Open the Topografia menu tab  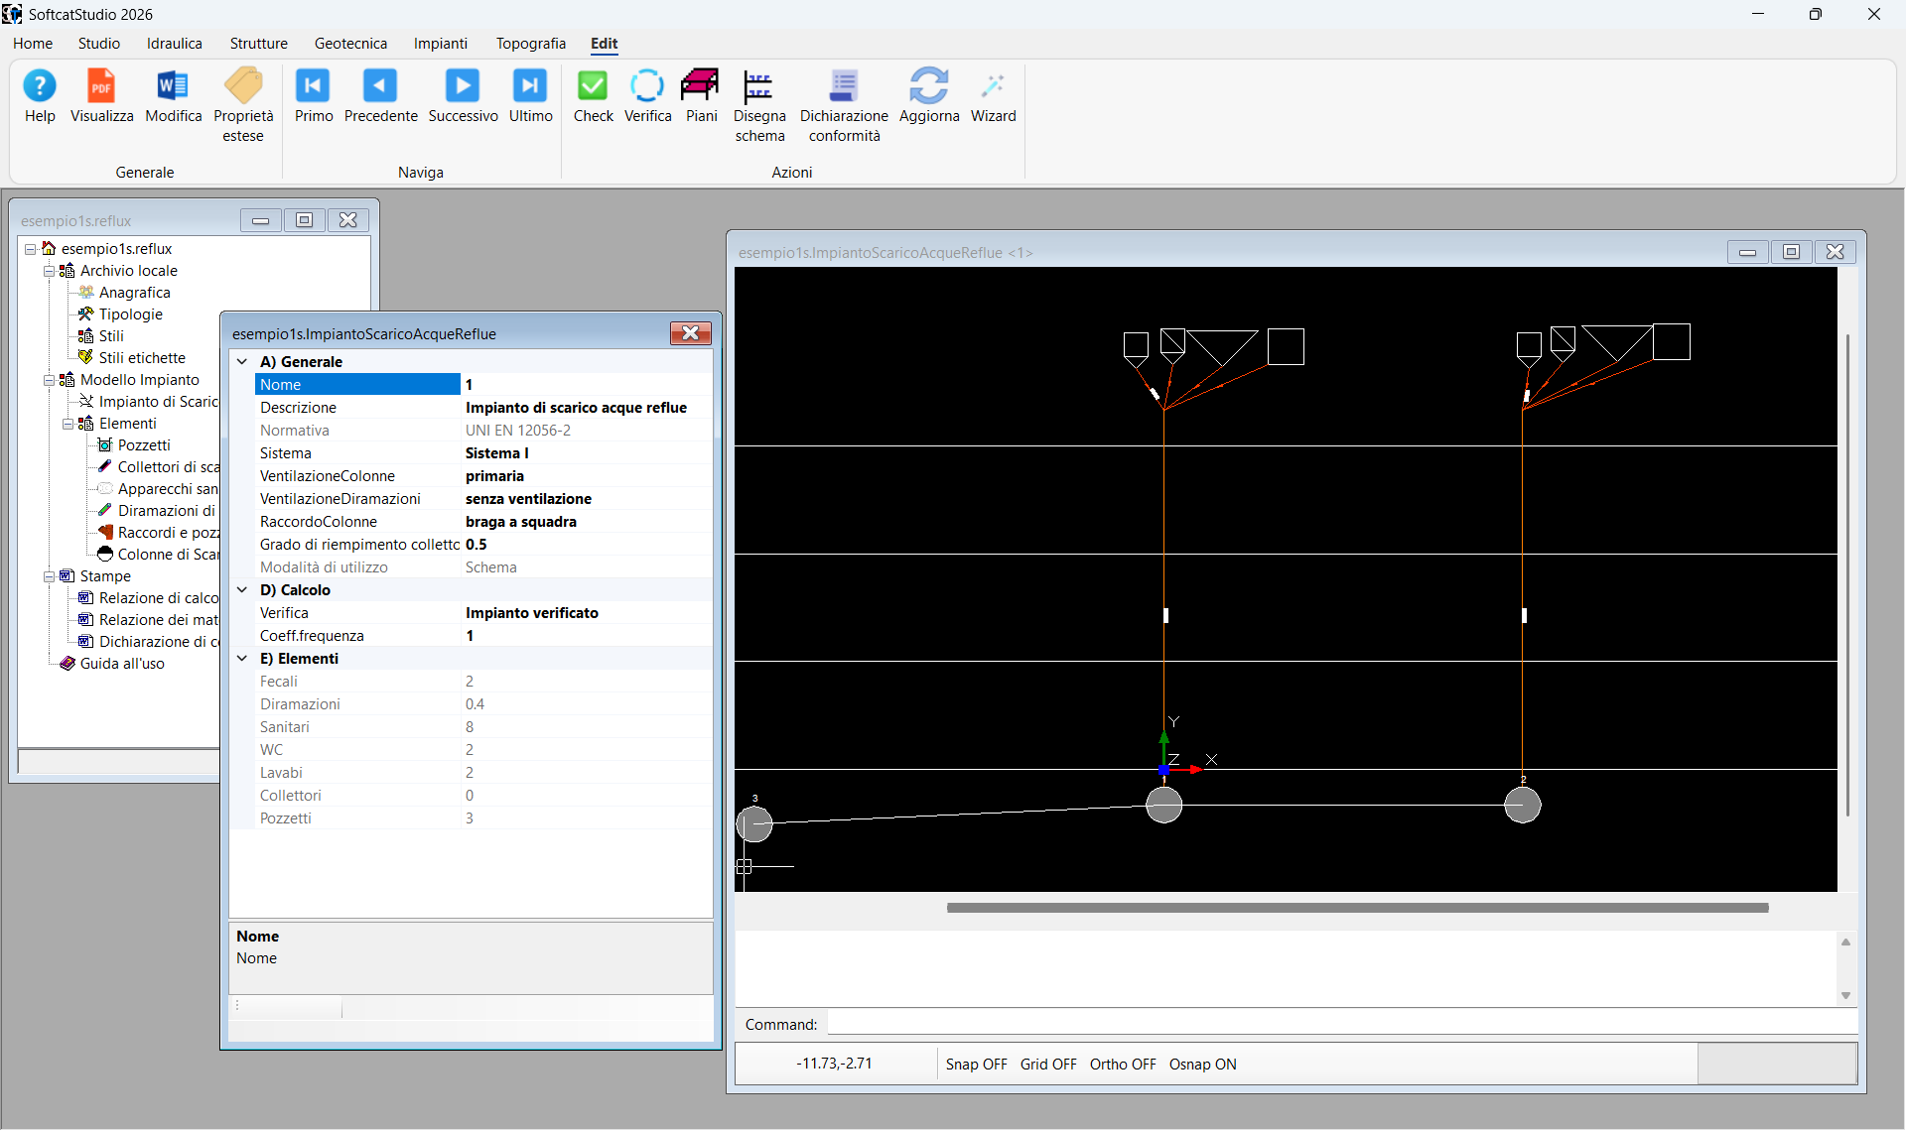pos(531,44)
